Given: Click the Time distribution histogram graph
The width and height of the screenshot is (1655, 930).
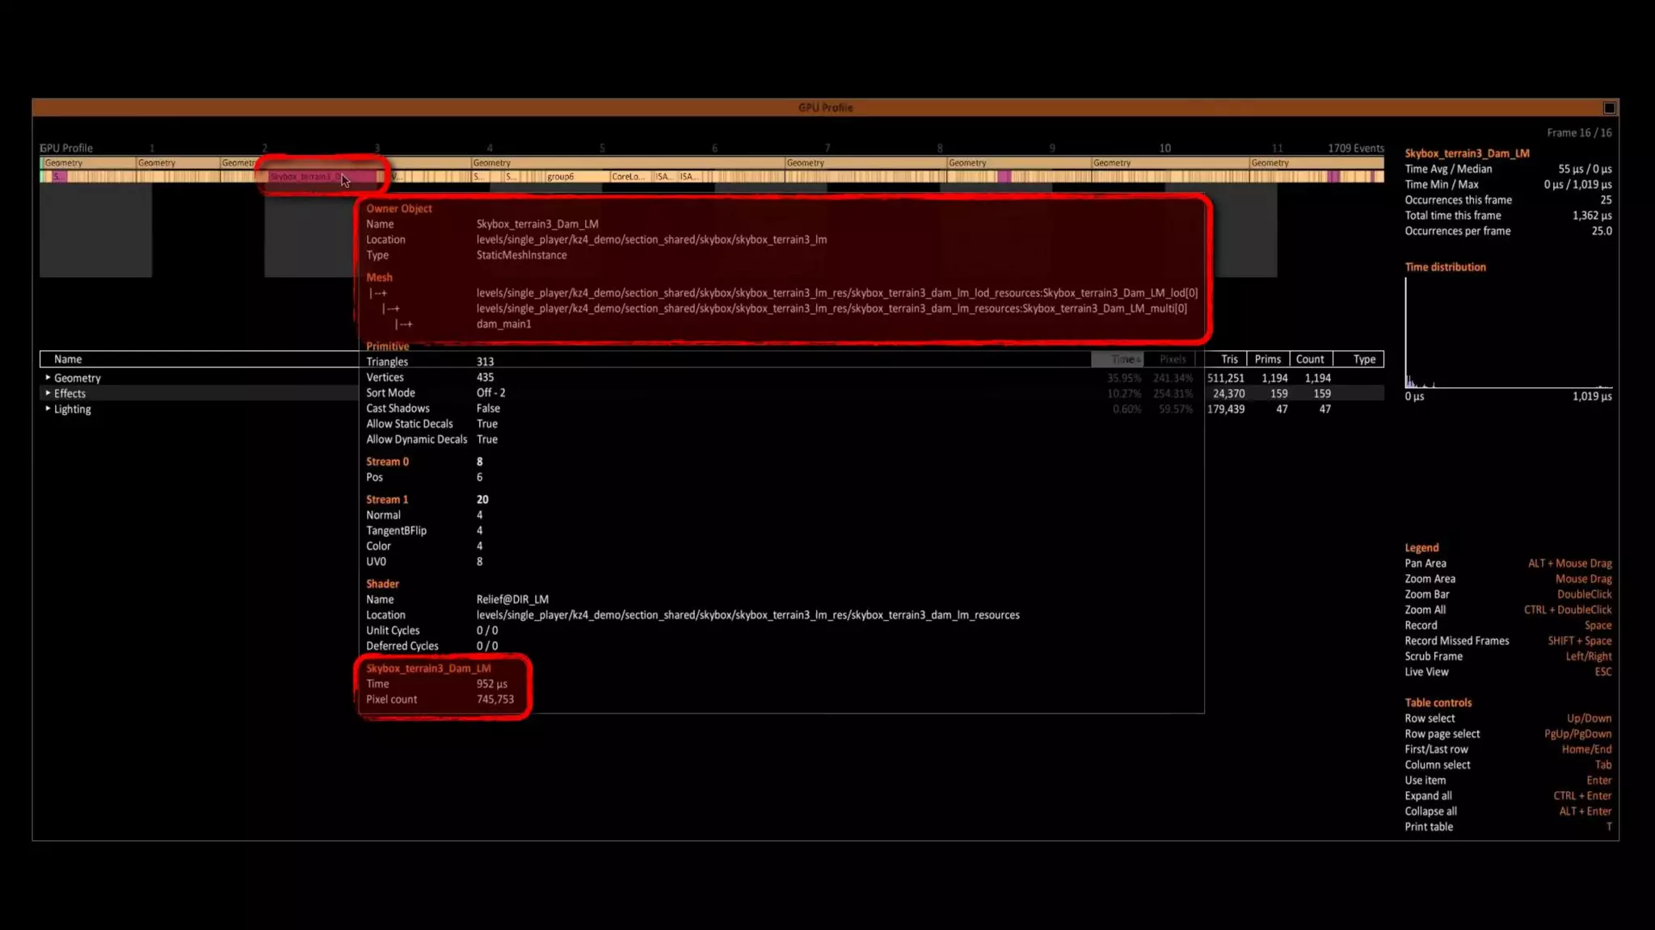Looking at the screenshot, I should click(x=1507, y=333).
